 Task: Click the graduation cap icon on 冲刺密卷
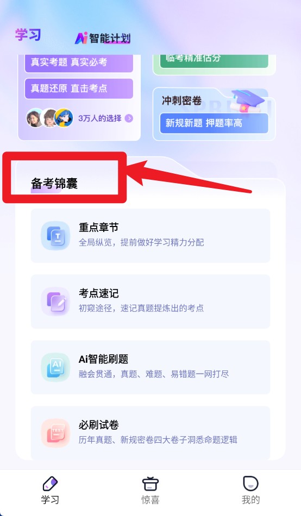247,101
